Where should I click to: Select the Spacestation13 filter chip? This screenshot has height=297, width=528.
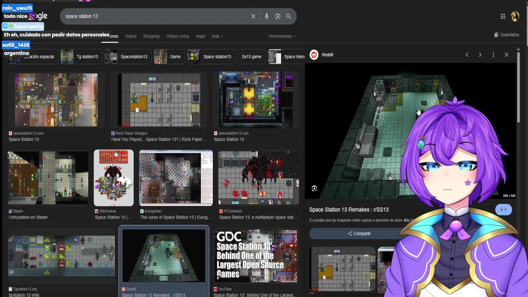pyautogui.click(x=128, y=57)
